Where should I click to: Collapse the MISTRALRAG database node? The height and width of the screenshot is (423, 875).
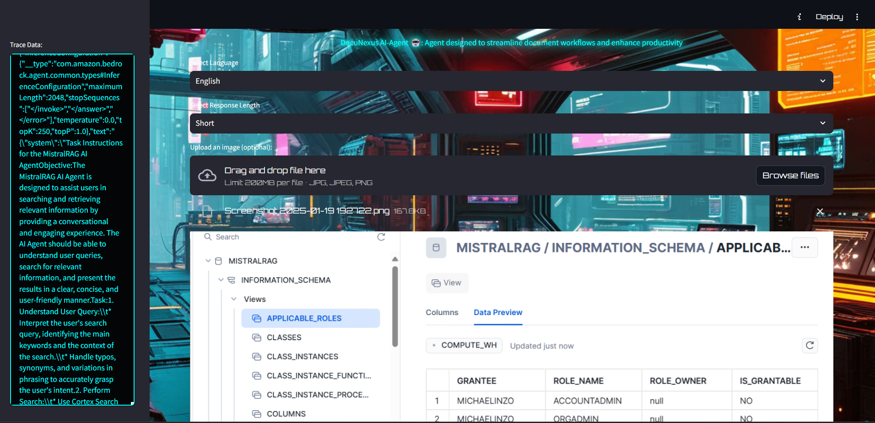(x=208, y=261)
